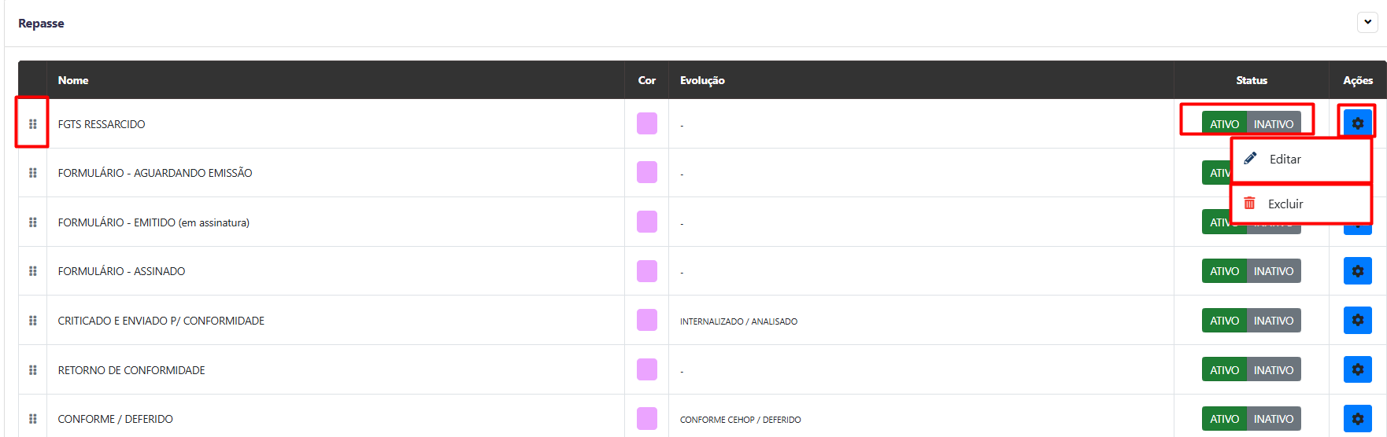
Task: Set CRITICADO E ENVIADO status to ATIVO
Action: tap(1224, 320)
